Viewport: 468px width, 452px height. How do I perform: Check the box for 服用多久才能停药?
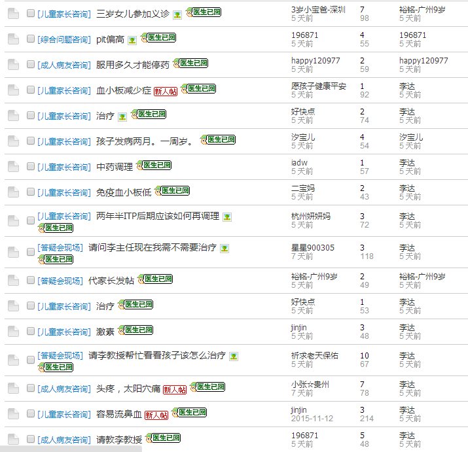(31, 64)
